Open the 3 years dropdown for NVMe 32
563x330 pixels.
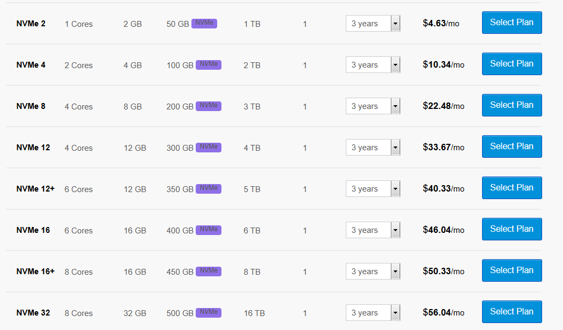point(373,313)
